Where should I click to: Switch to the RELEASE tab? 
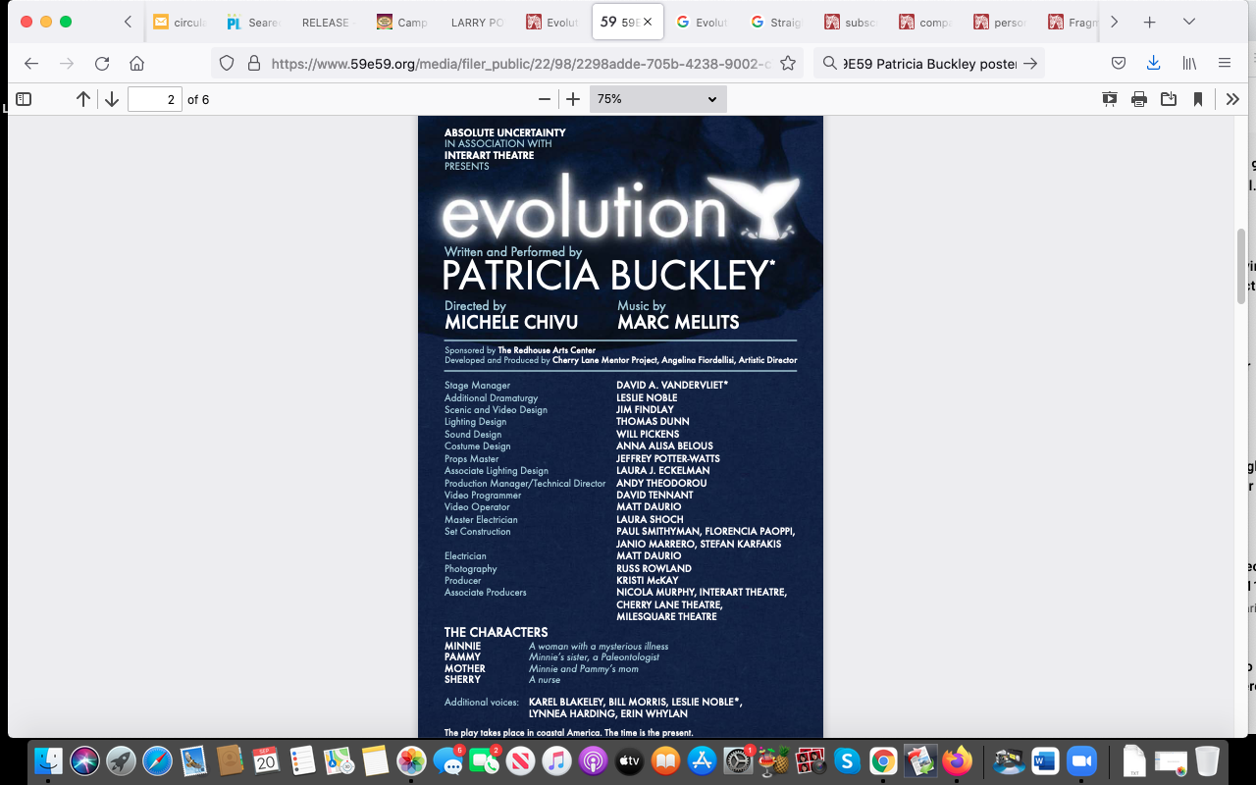[325, 22]
